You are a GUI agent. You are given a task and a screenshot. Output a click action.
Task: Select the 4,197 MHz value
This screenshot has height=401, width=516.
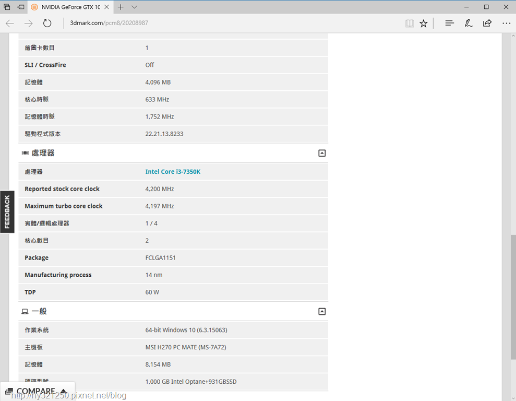point(160,206)
